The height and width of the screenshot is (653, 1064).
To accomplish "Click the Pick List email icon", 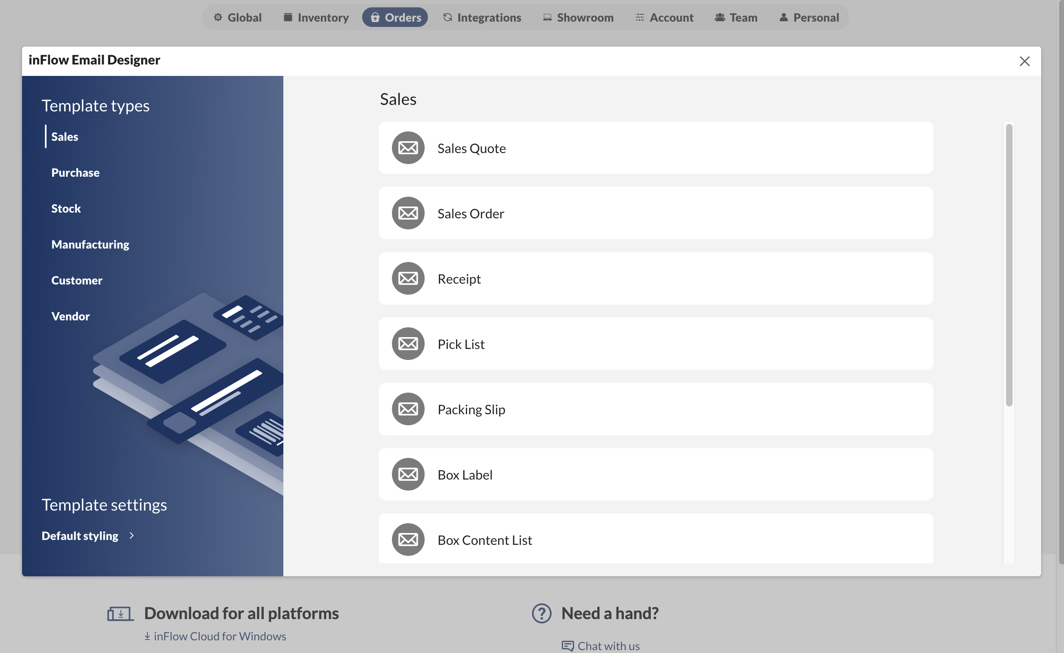I will click(x=408, y=343).
